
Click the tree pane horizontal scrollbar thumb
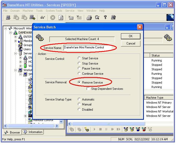point(31,126)
